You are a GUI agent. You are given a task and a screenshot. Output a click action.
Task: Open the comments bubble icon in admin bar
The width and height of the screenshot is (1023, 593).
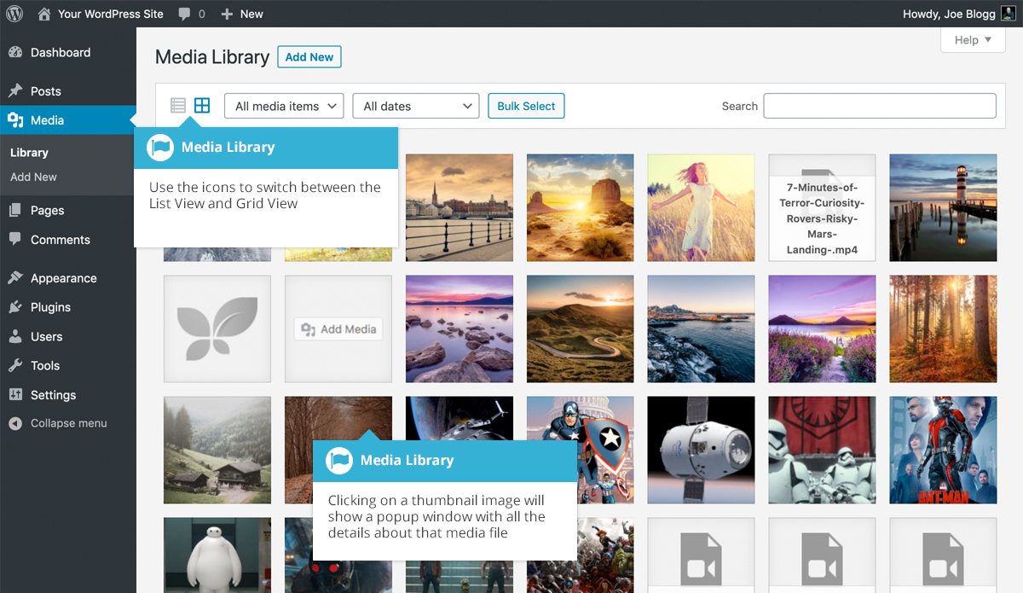185,15
